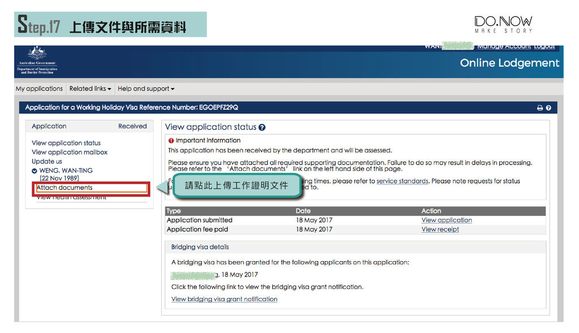Click the Bridging visa details heading
579x333 pixels.
pos(200,247)
